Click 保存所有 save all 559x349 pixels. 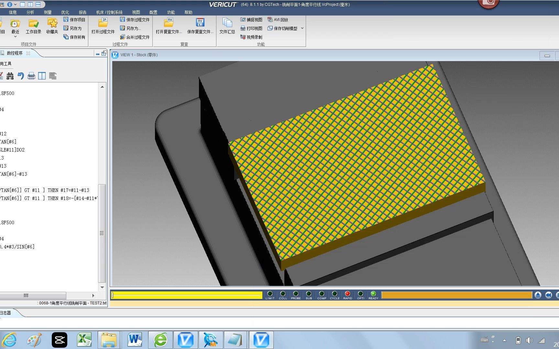[74, 37]
